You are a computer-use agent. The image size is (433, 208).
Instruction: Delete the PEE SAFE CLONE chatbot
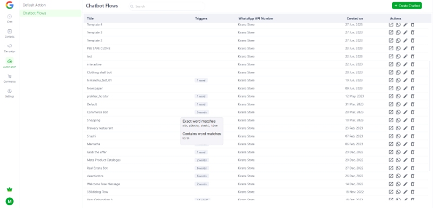412,49
